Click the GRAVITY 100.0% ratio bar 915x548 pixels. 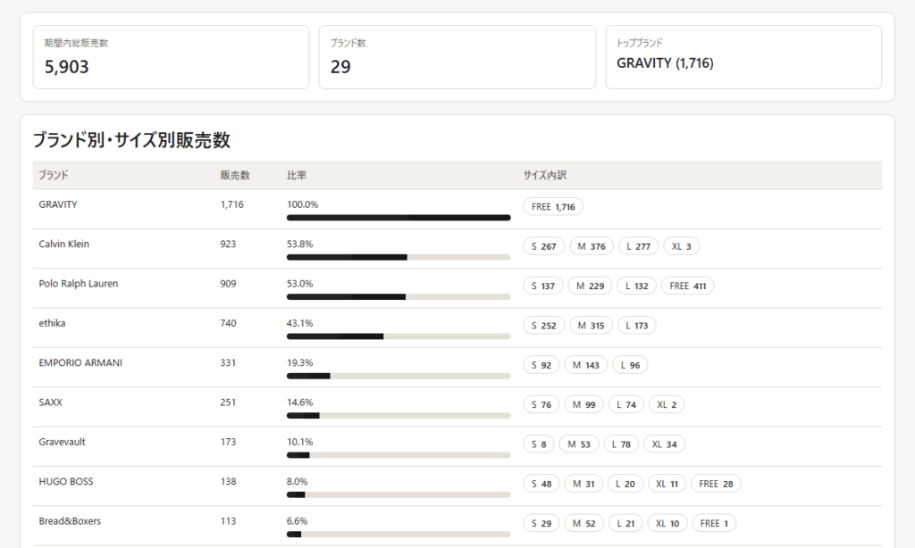click(399, 218)
